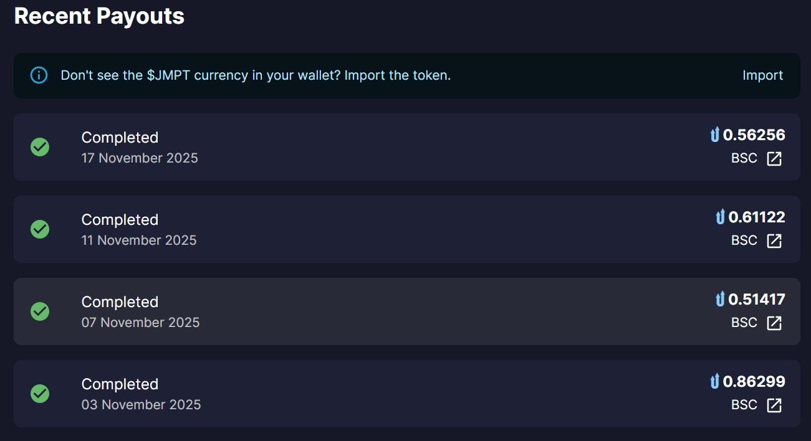Open external link for 17 November payout
Screen dimensions: 811x441
(774, 159)
